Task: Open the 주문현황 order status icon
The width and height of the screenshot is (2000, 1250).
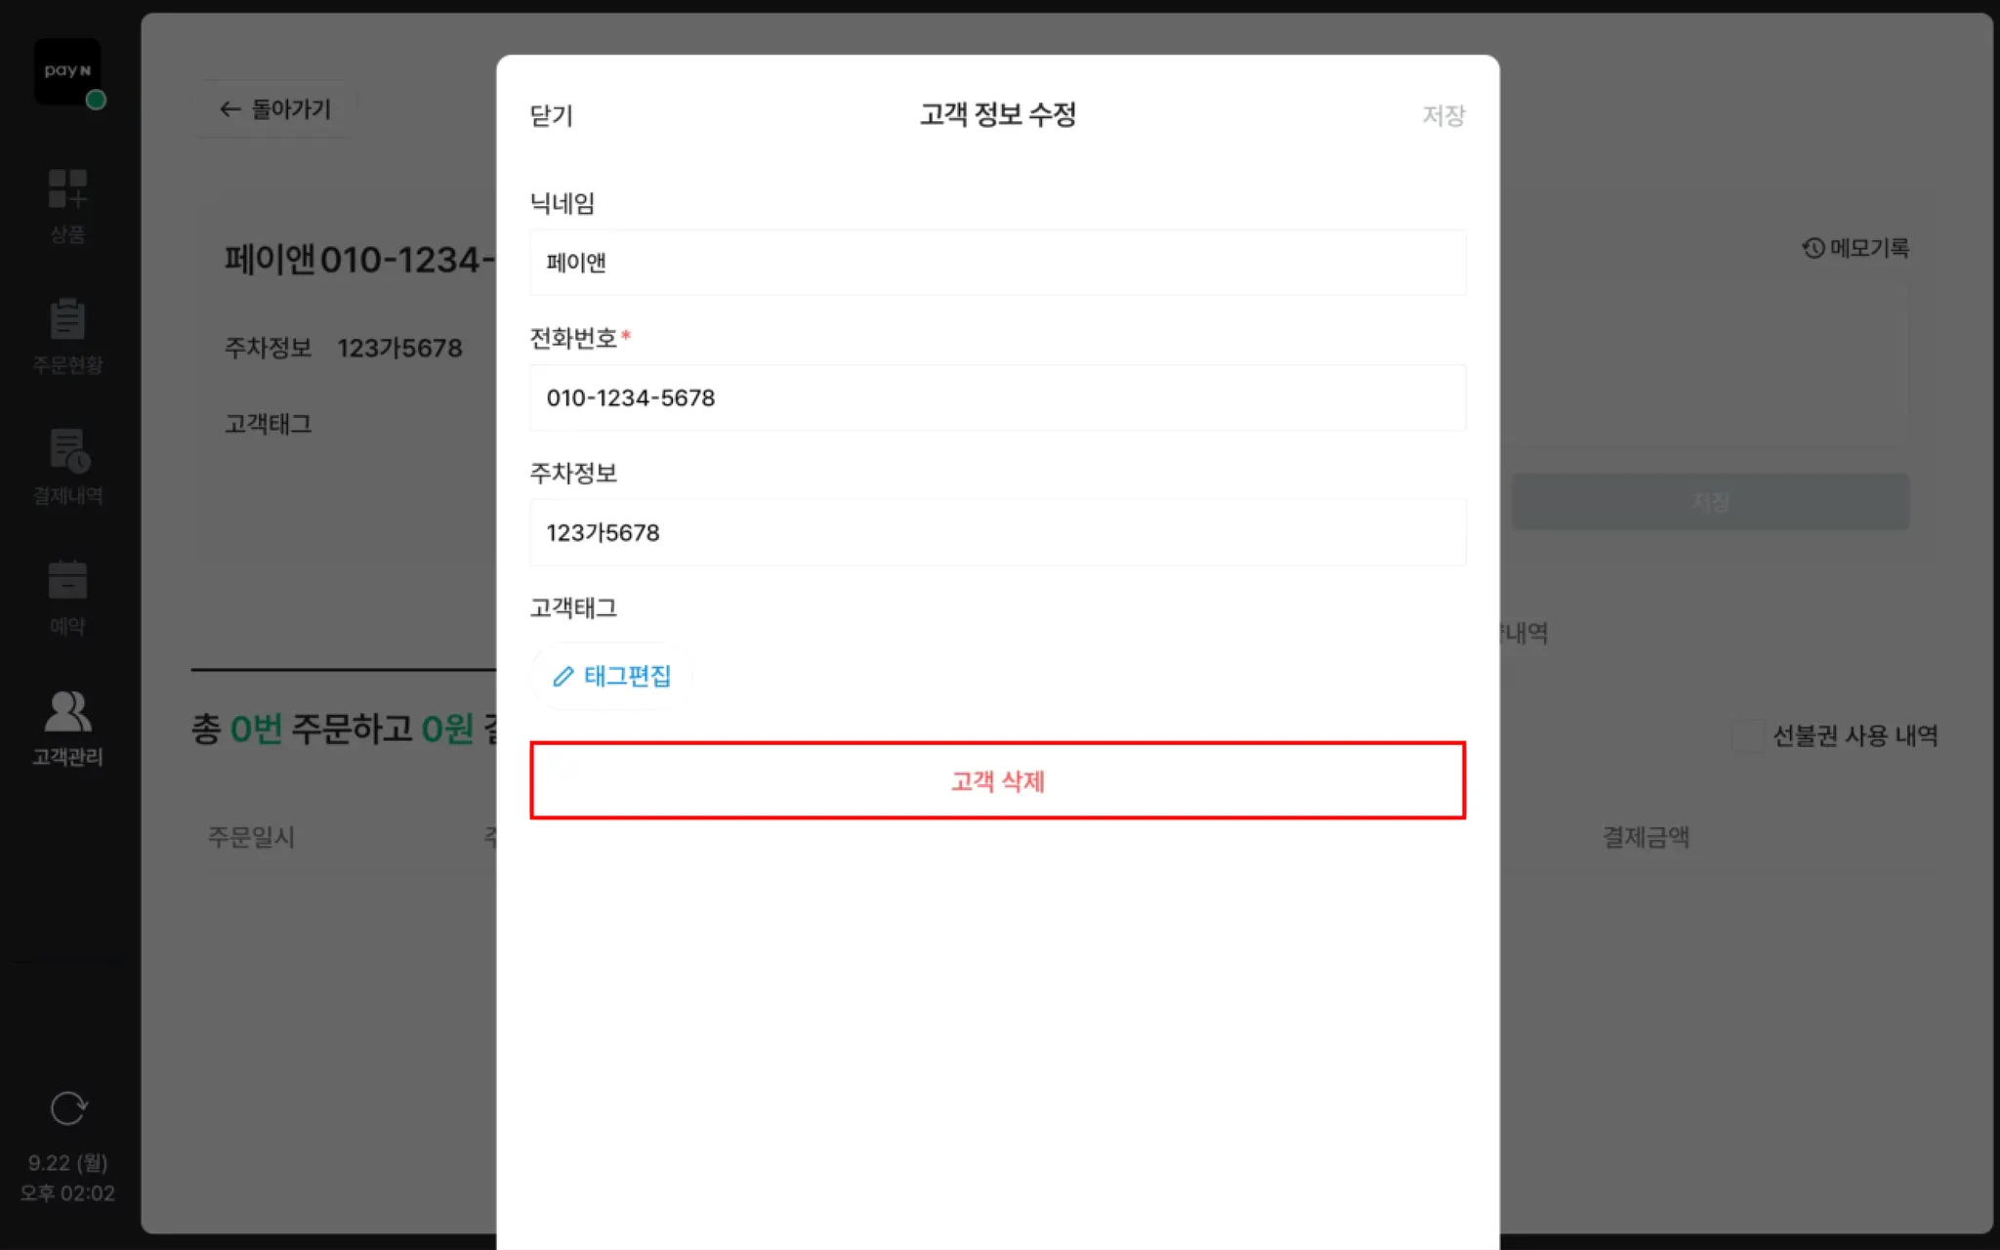Action: click(67, 336)
